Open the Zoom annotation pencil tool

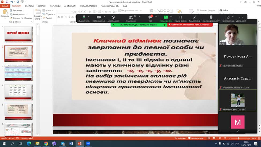195,17
